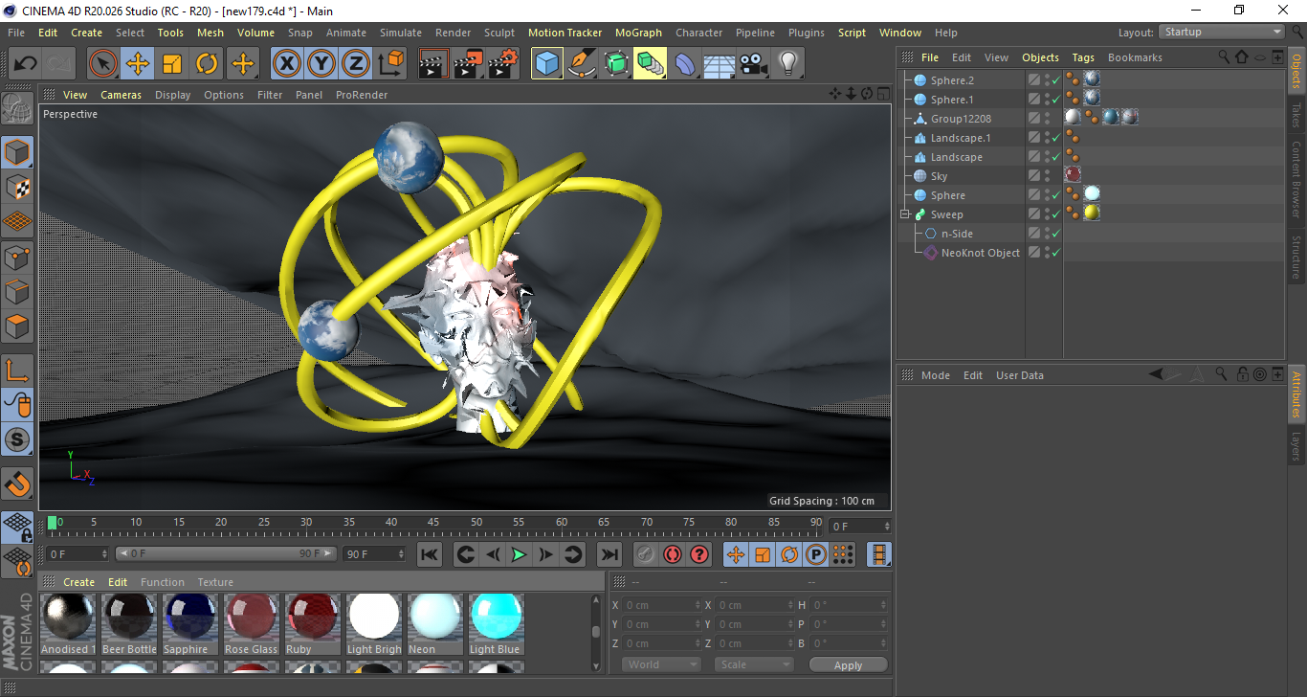Open the Subdivision Surface generators
The width and height of the screenshot is (1307, 697).
point(616,64)
